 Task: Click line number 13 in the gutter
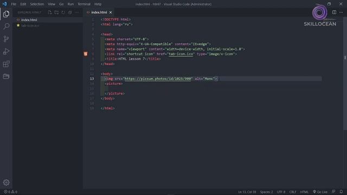(x=92, y=79)
